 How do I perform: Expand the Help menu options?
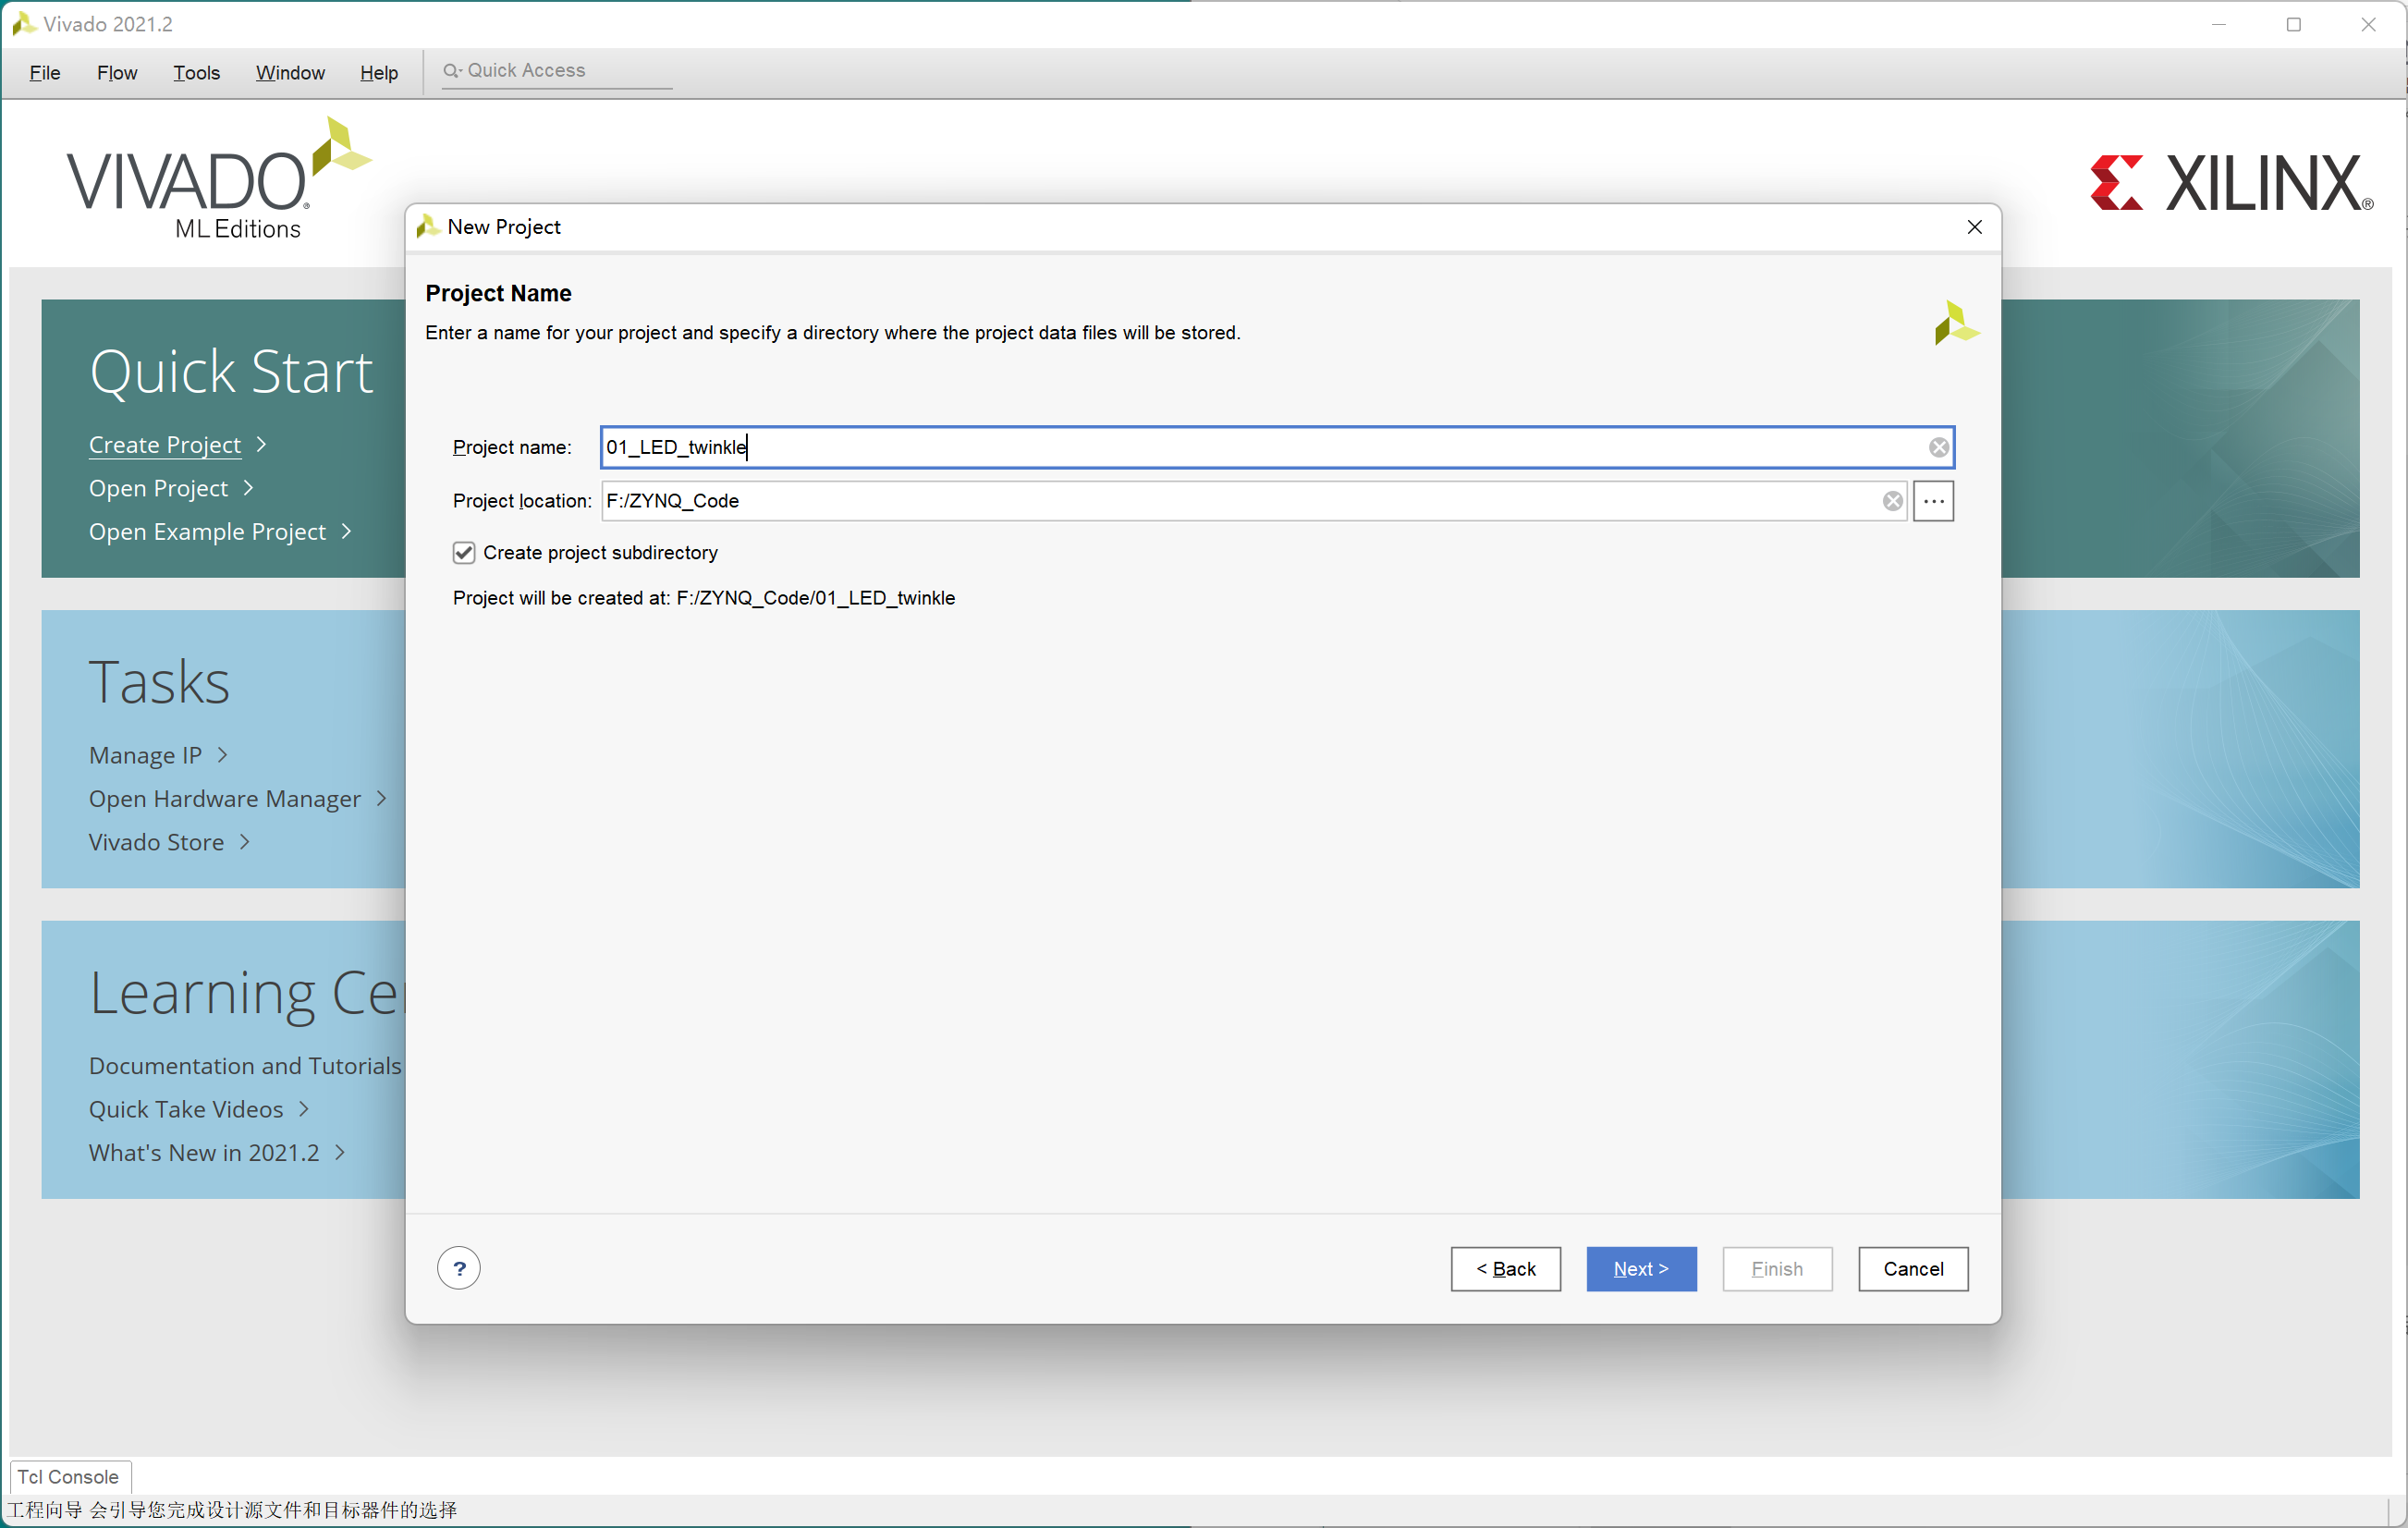(379, 70)
